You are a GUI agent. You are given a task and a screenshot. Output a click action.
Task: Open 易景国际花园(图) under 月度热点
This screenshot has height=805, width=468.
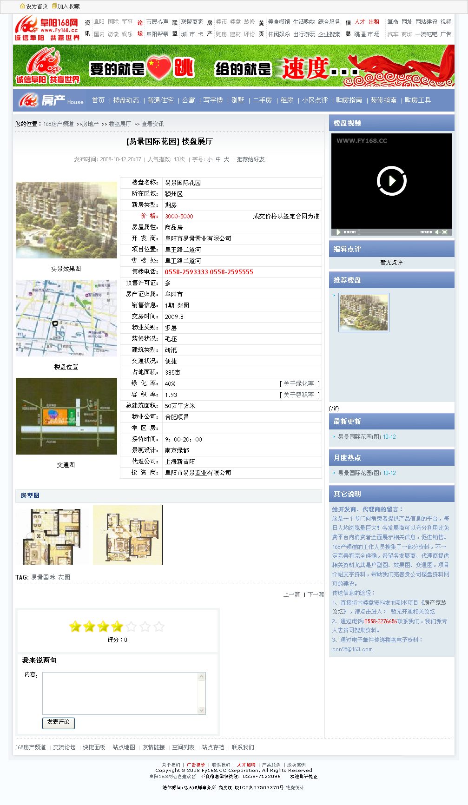[359, 473]
